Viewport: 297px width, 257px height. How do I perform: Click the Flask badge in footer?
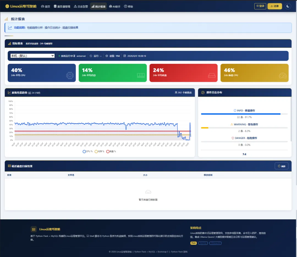pyautogui.click(x=193, y=243)
